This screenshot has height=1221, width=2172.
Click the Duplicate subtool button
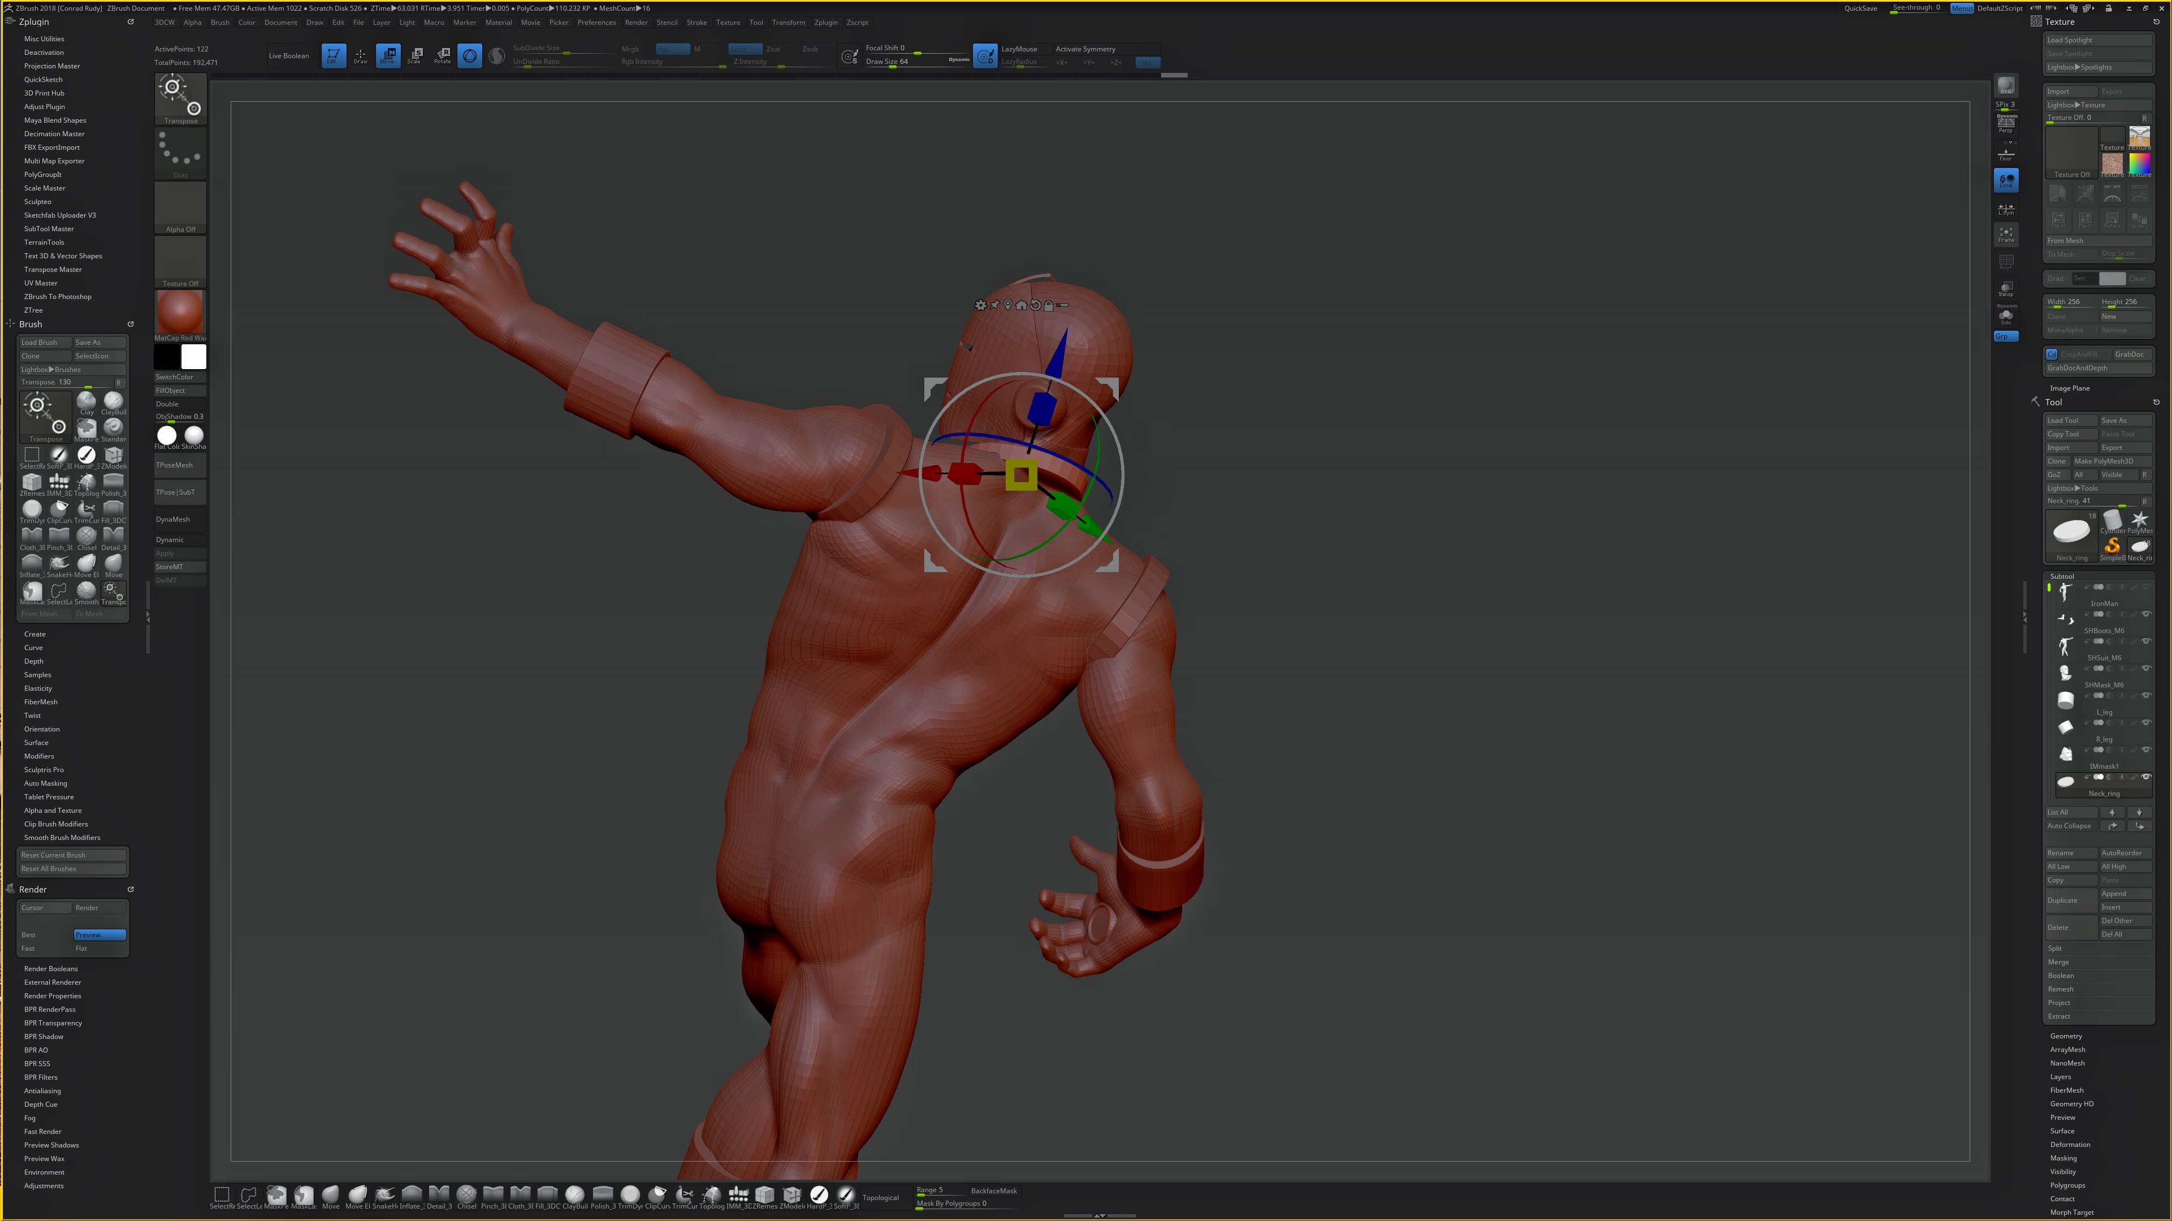tap(2071, 900)
